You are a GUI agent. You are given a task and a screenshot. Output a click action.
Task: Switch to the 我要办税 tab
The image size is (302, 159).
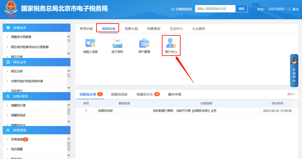tap(131, 29)
